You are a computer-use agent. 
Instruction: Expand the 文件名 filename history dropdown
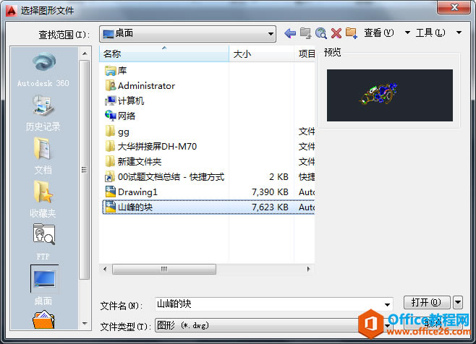coord(387,304)
